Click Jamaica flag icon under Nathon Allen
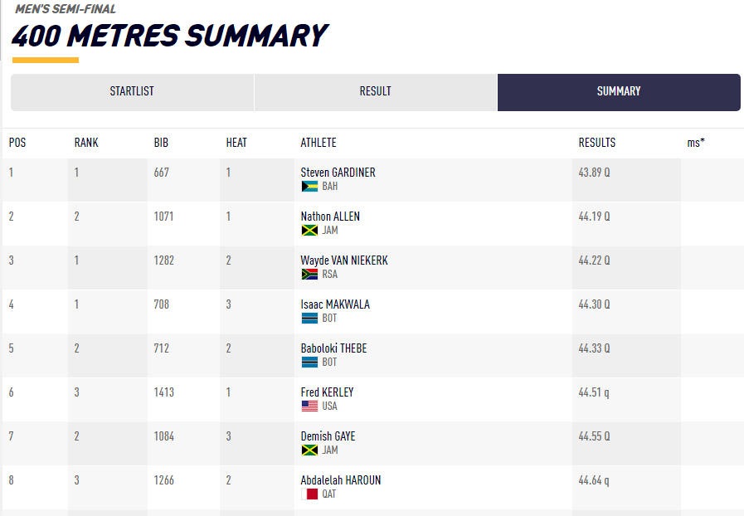 [309, 231]
